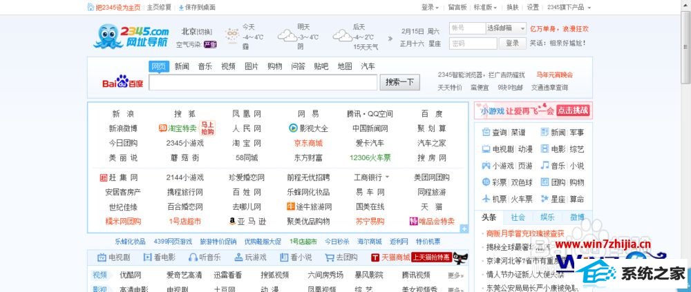Click today's haze weather icon

[x=231, y=35]
